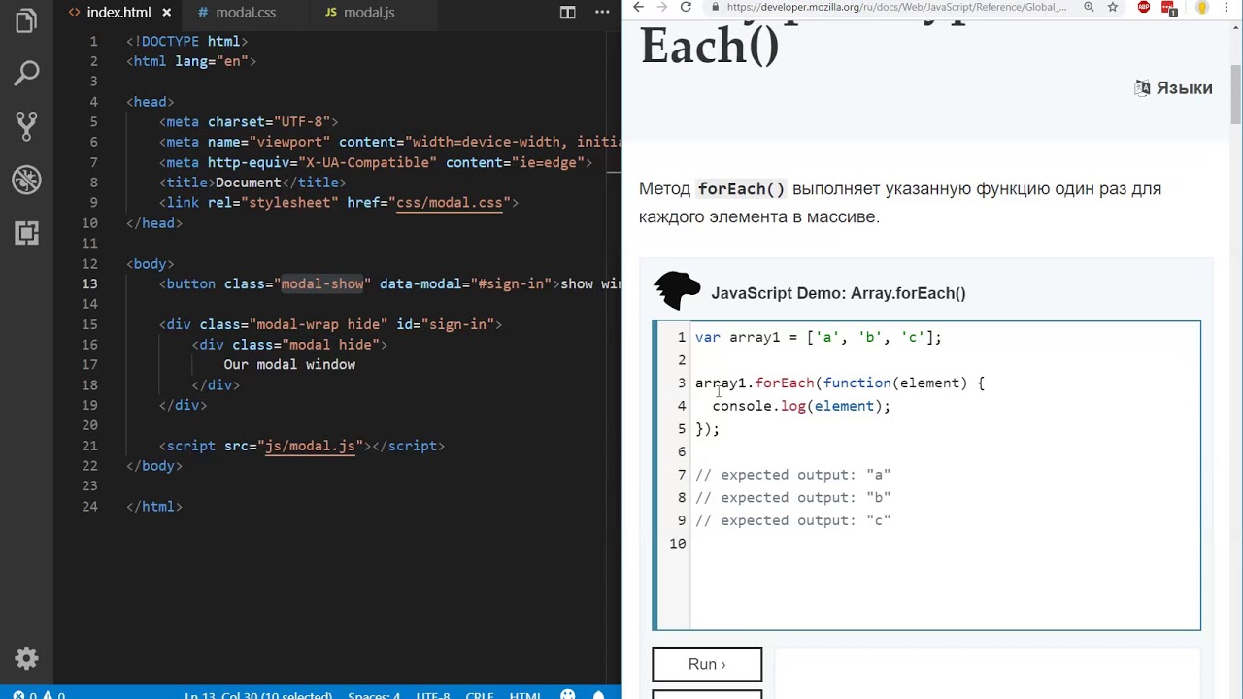The image size is (1243, 699).
Task: Open the Source Control view
Action: [x=26, y=125]
